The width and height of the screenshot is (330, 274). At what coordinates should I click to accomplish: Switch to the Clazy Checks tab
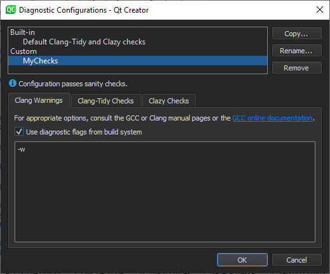(169, 101)
